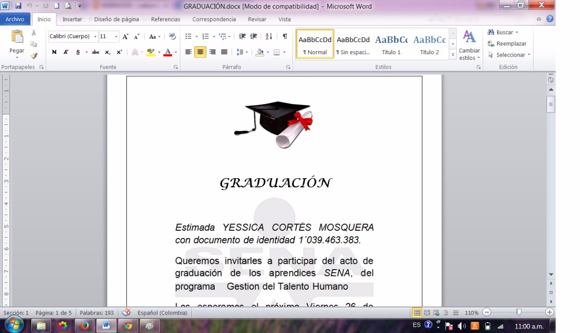Click the Justify alignment icon
Viewport: 580px width, 333px height.
[224, 52]
